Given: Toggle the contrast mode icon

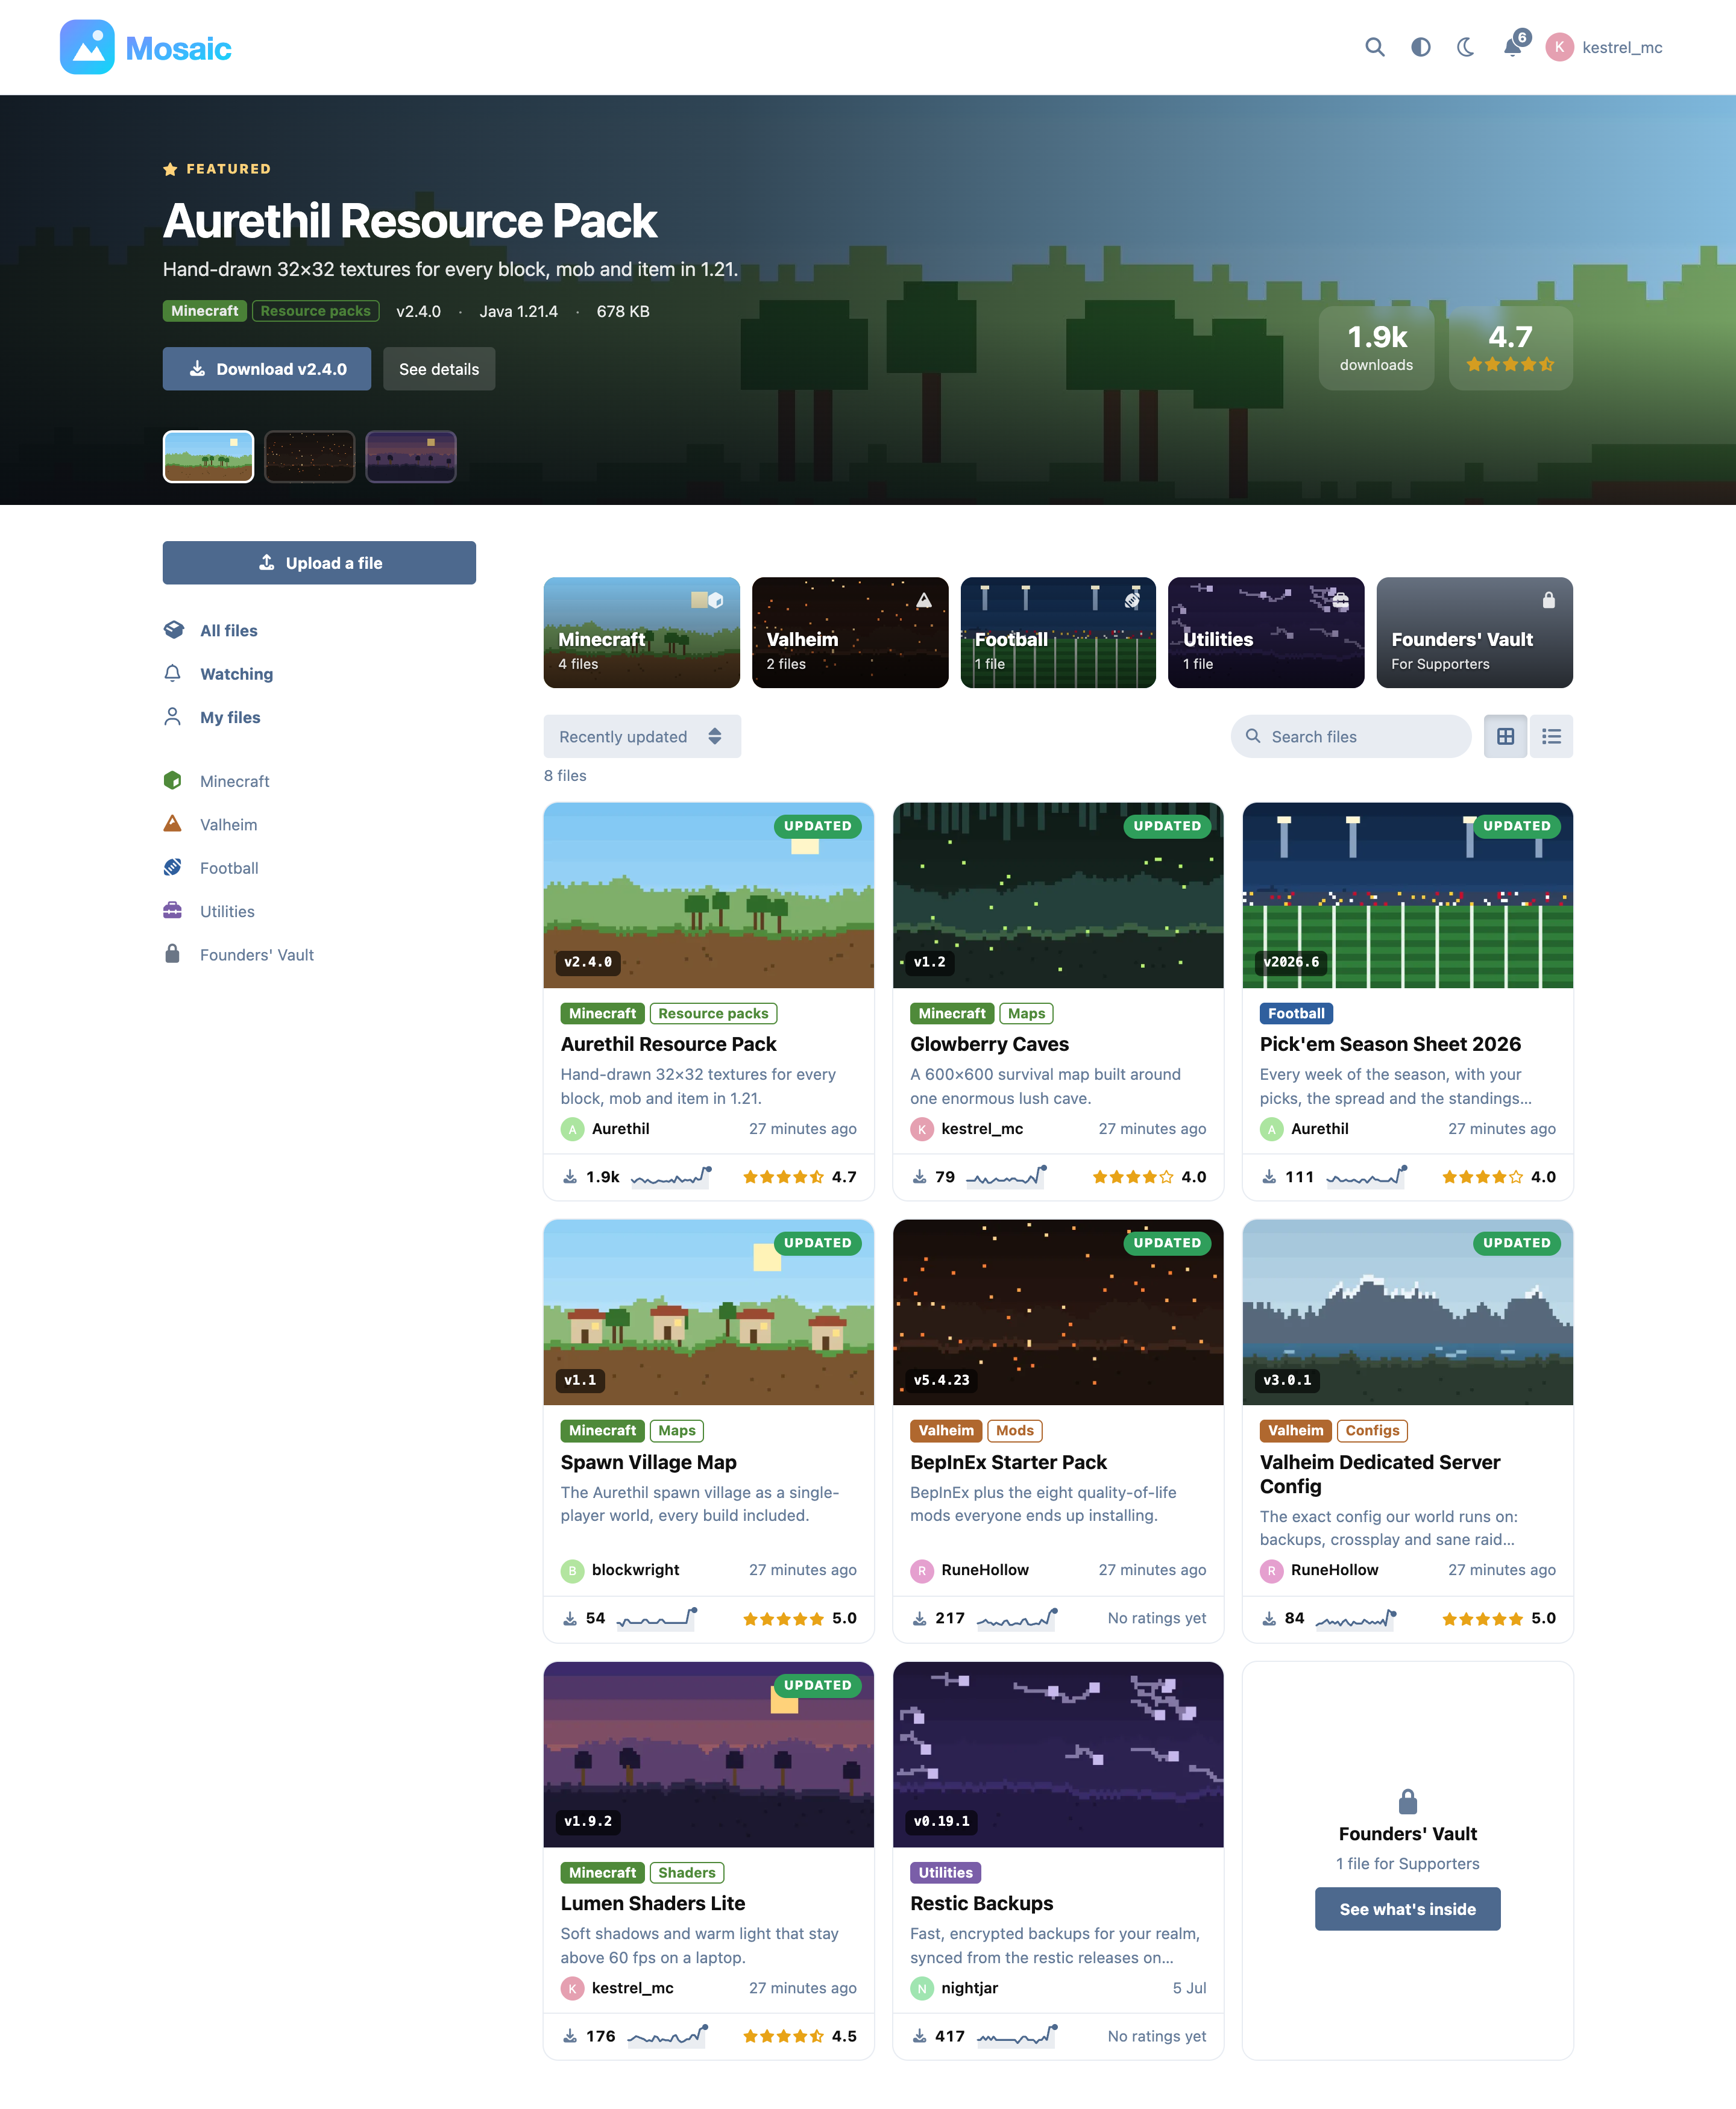Looking at the screenshot, I should tap(1420, 47).
